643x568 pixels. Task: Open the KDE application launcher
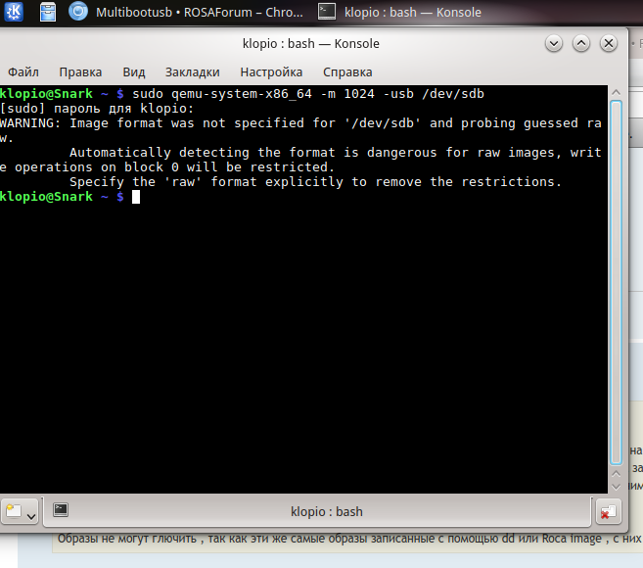14,12
